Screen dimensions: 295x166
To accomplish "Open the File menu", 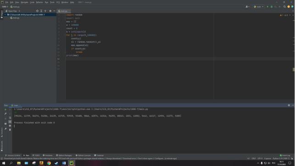I will point(7,2).
